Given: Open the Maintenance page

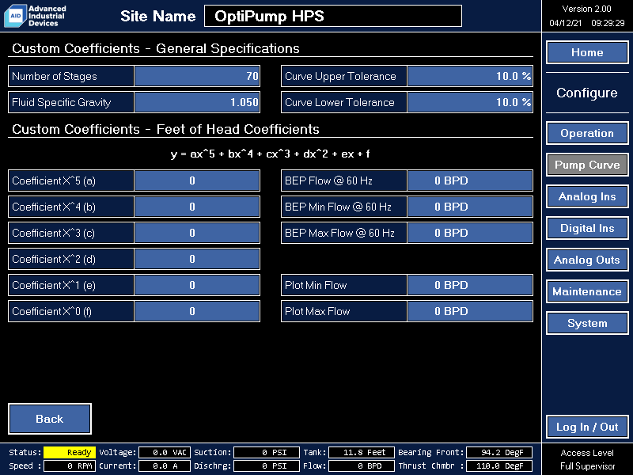Looking at the screenshot, I should [x=587, y=291].
